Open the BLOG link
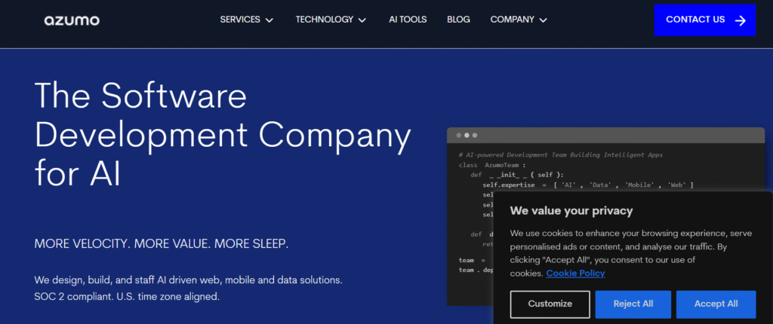Viewport: 773px width, 324px height. [458, 20]
